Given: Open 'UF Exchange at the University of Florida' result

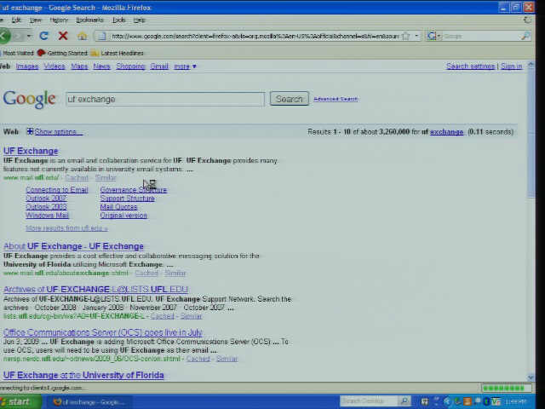Looking at the screenshot, I should [x=83, y=375].
